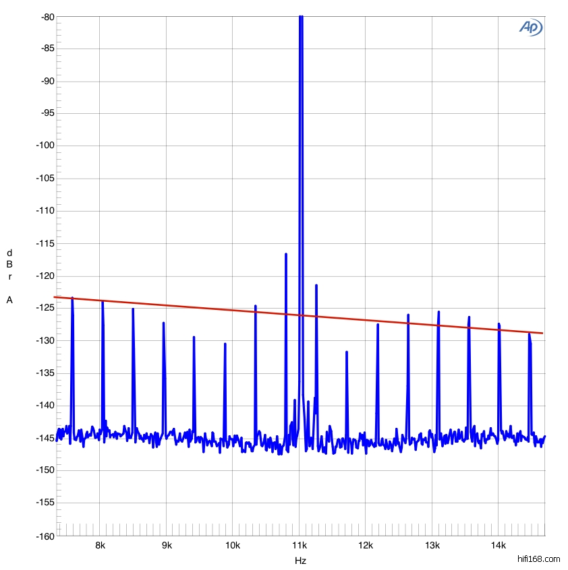Select the -160 y-axis label
The height and width of the screenshot is (570, 568).
(44, 536)
